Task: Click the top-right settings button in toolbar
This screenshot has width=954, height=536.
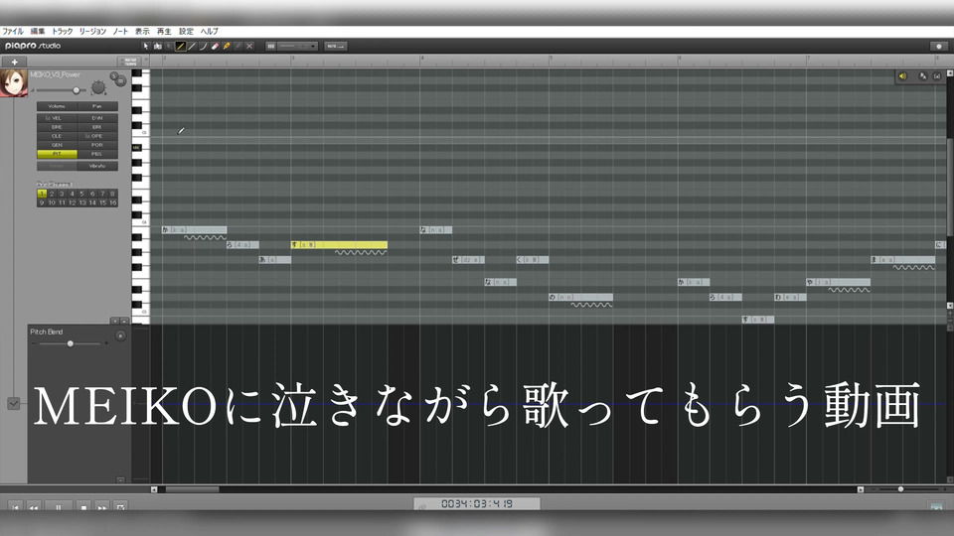Action: click(x=939, y=47)
